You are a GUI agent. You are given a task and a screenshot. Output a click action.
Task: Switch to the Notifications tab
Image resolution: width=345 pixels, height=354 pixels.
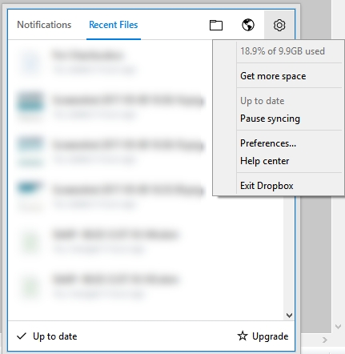(44, 25)
